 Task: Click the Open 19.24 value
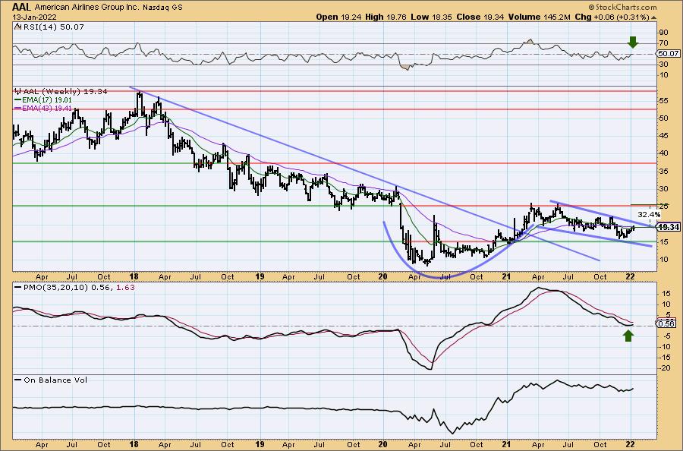[338, 17]
